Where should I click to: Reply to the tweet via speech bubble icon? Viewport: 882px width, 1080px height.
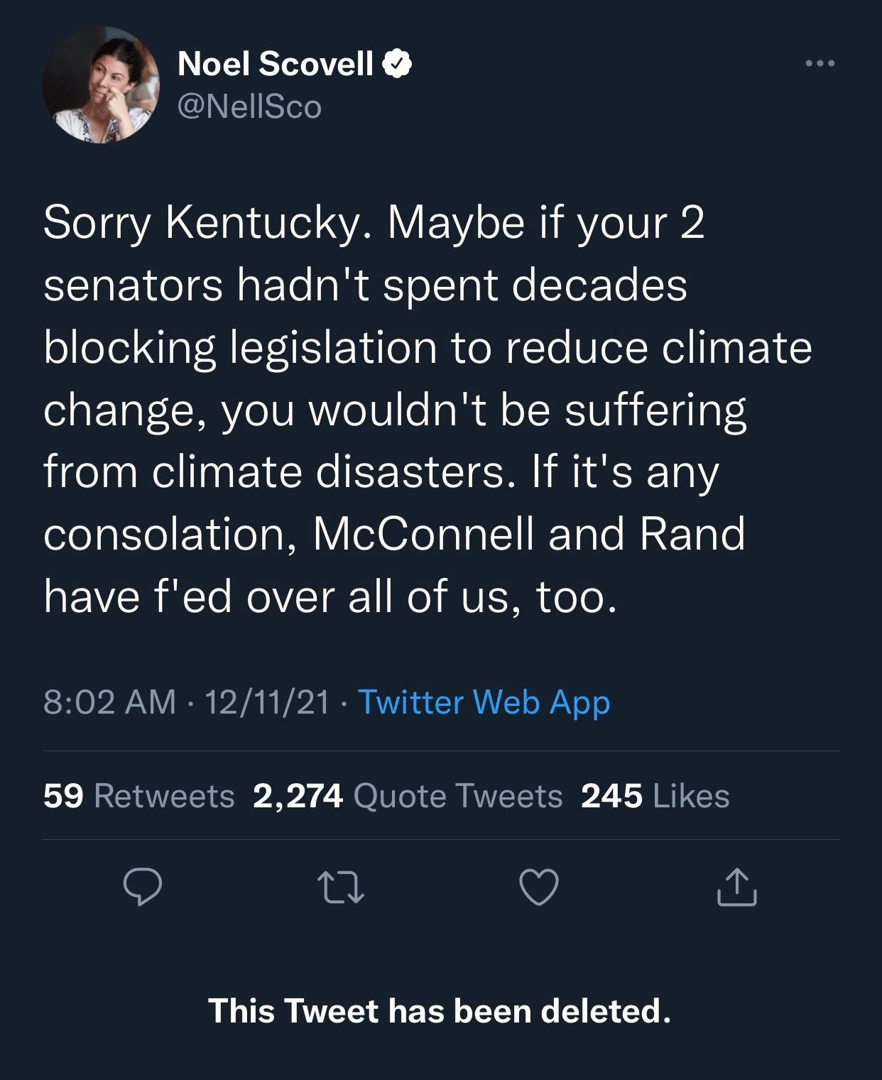(143, 888)
